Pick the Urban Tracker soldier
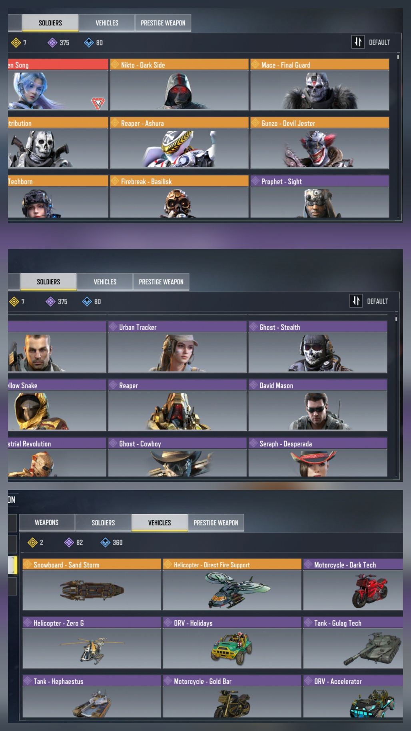 tap(177, 347)
